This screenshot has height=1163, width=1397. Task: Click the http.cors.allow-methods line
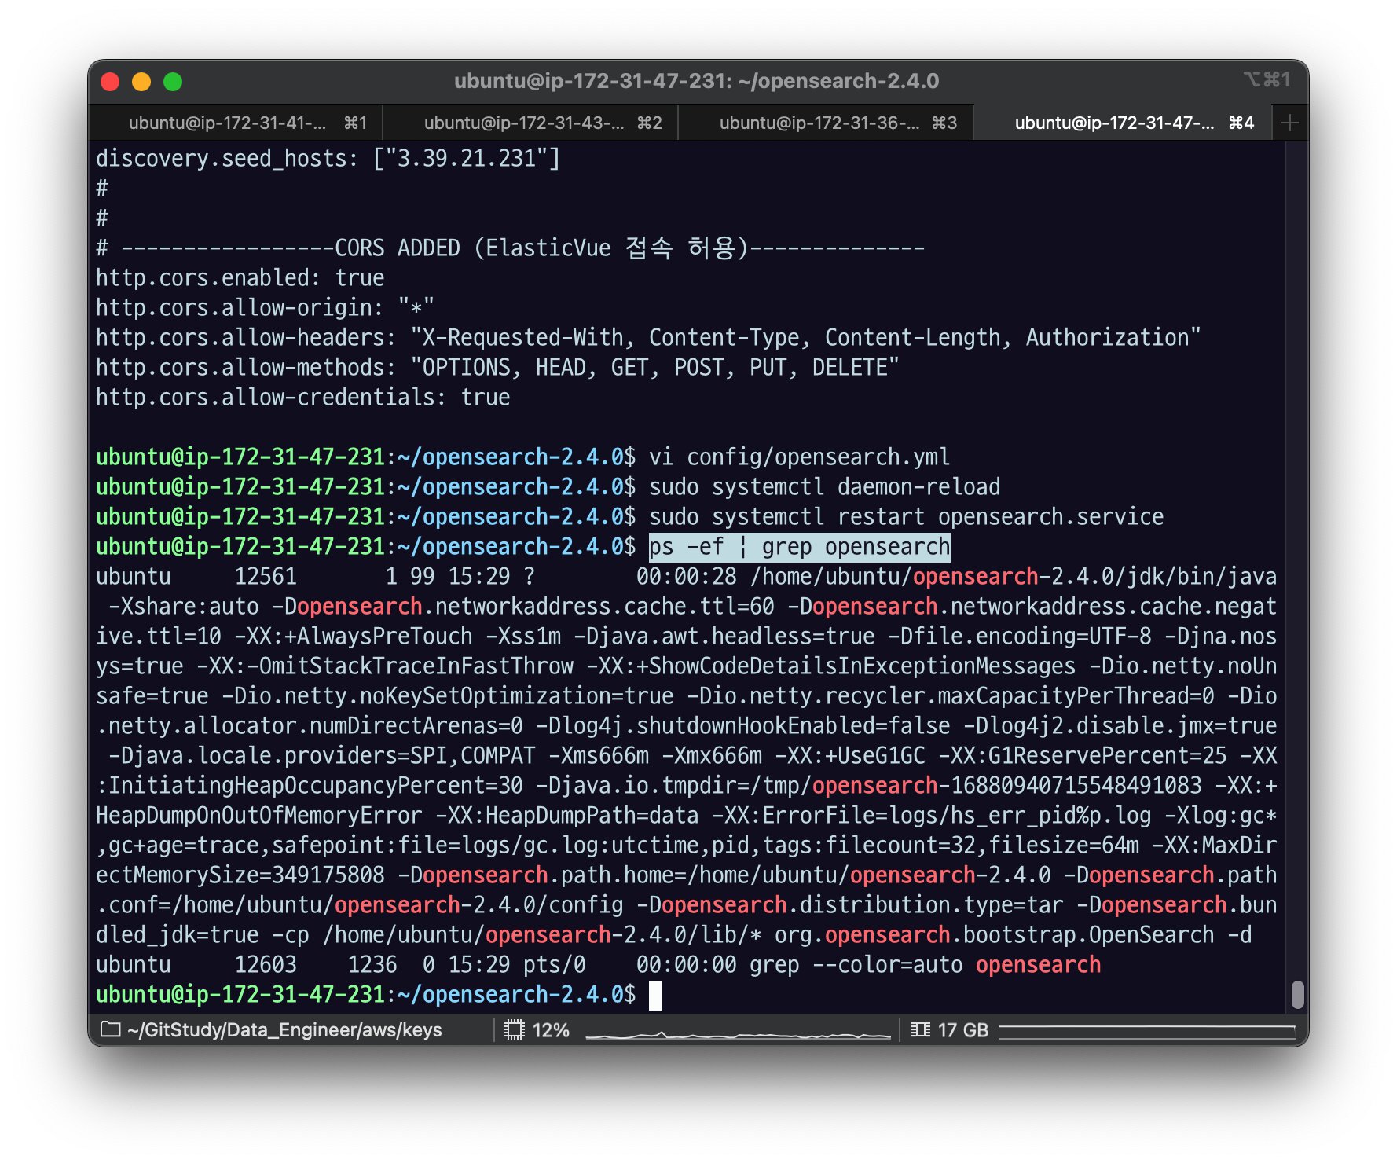(x=498, y=368)
